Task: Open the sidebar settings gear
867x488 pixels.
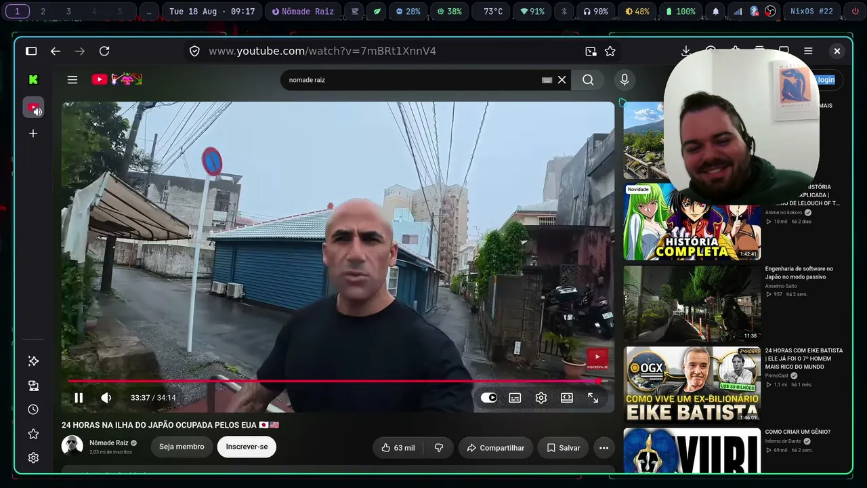Action: [x=33, y=458]
